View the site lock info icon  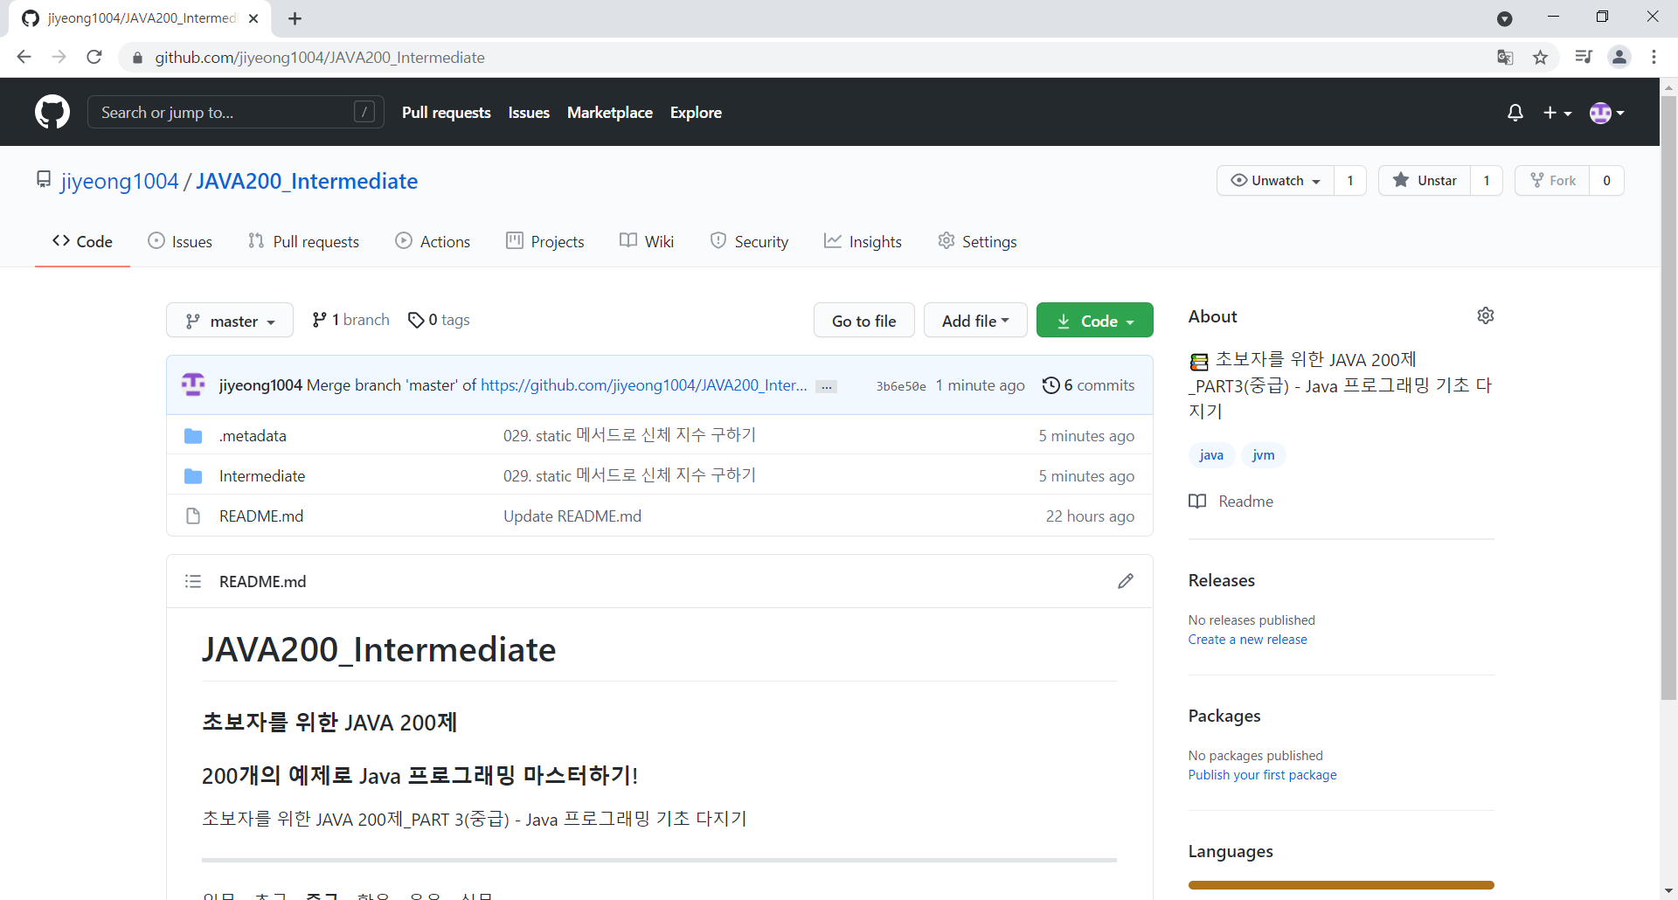coord(137,58)
